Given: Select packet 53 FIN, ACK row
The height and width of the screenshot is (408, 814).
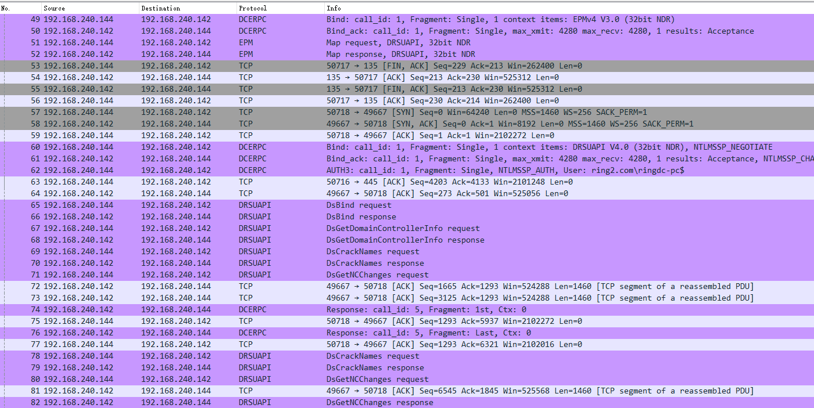Looking at the screenshot, I should (407, 66).
